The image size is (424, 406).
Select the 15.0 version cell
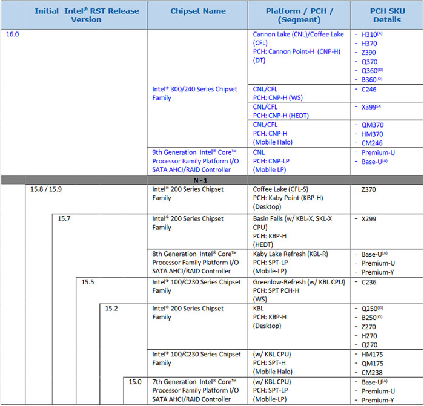coord(135,382)
